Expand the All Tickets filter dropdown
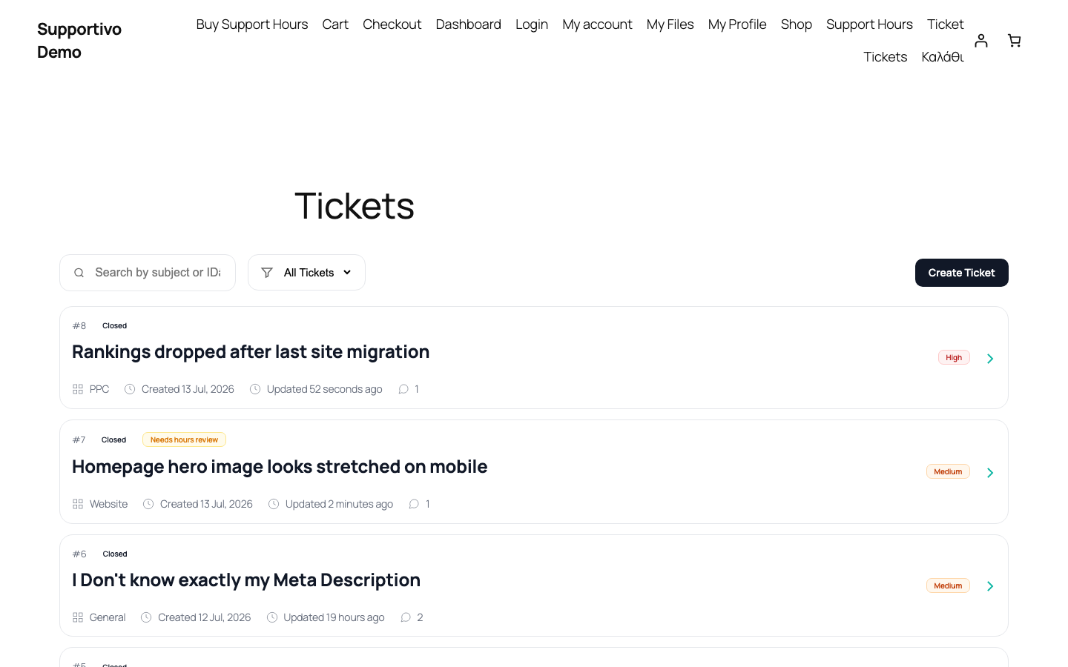 coord(306,273)
